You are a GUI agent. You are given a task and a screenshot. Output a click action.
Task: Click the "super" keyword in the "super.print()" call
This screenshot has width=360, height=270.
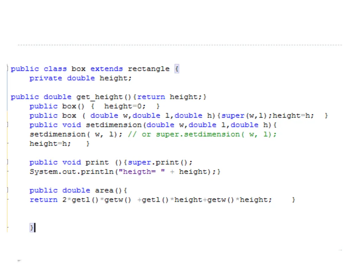pos(139,162)
